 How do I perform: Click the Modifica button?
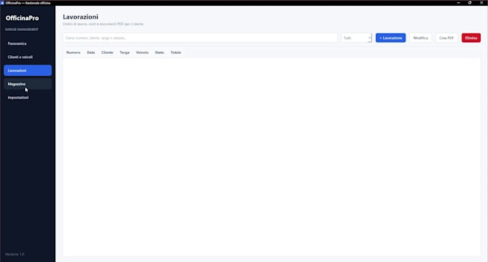pyautogui.click(x=421, y=38)
